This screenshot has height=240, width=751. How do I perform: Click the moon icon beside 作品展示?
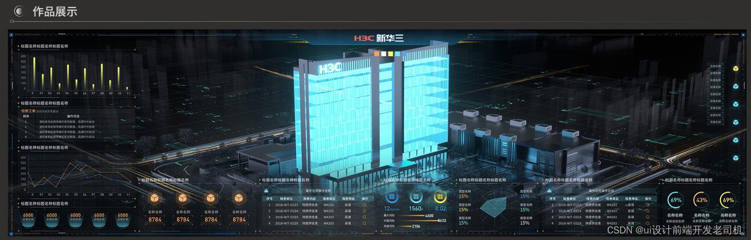[19, 11]
